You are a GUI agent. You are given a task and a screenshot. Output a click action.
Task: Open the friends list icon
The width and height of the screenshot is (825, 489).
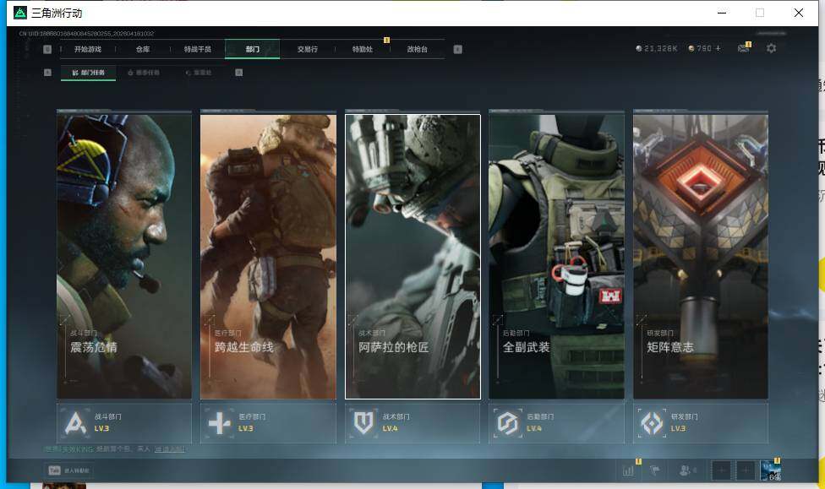[688, 470]
